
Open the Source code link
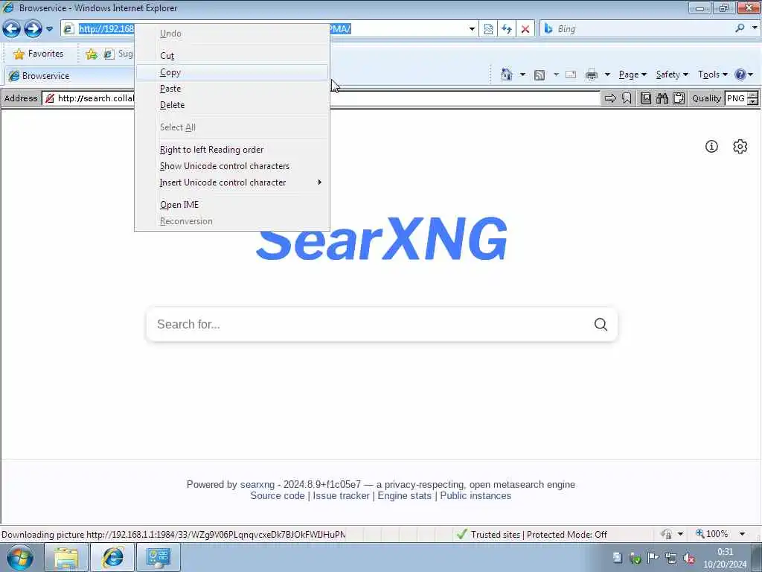click(x=278, y=495)
